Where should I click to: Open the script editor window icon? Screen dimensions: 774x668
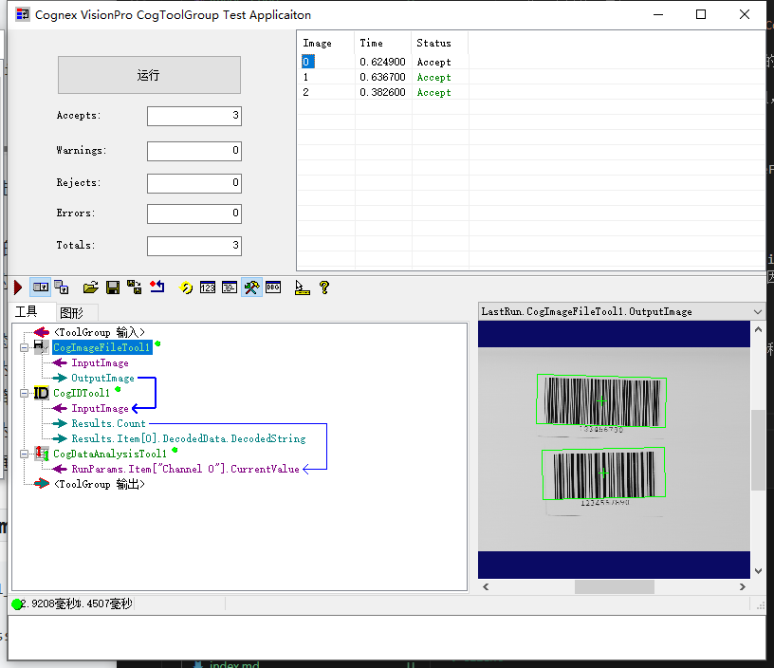[230, 288]
